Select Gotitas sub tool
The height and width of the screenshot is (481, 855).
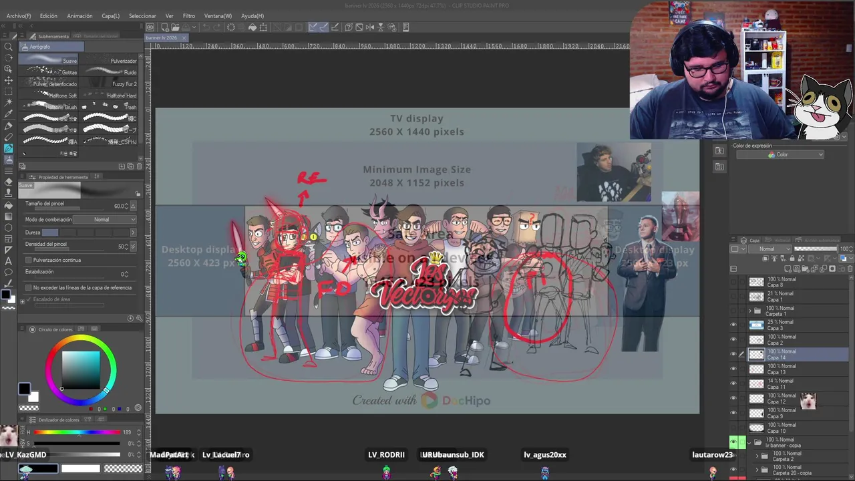pyautogui.click(x=49, y=71)
